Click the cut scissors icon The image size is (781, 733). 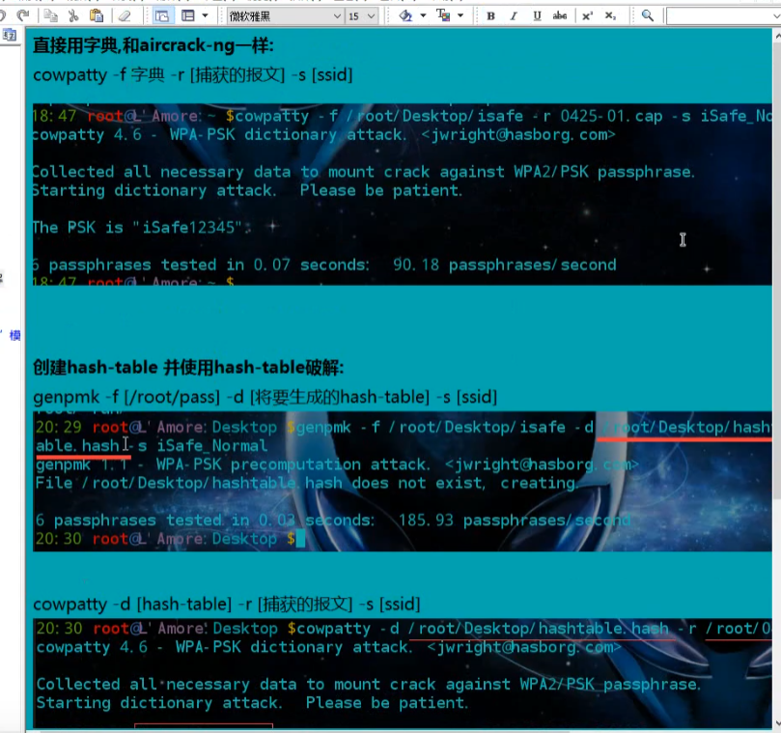pyautogui.click(x=73, y=16)
